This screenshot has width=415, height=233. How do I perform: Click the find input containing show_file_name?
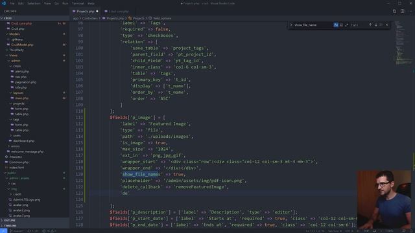click(x=313, y=25)
